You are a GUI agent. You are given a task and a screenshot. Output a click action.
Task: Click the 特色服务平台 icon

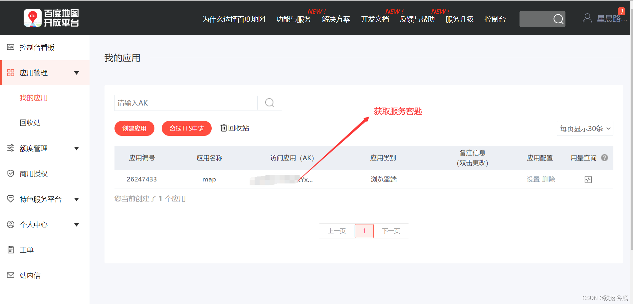(11, 199)
